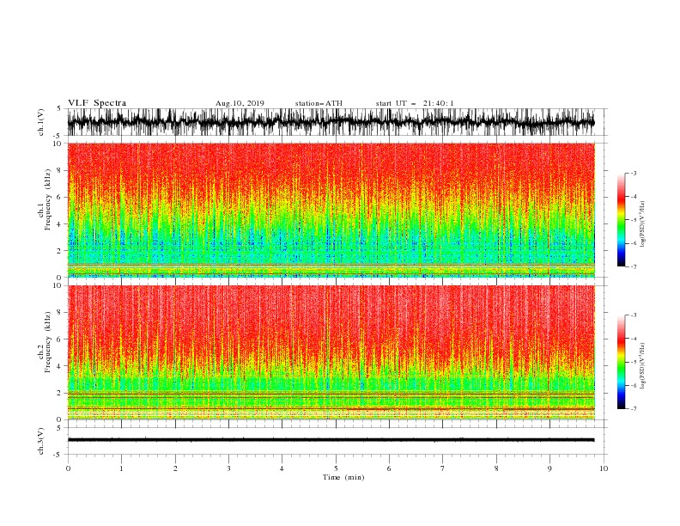Click time axis tick label "2"
The height and width of the screenshot is (526, 680).
coord(175,468)
